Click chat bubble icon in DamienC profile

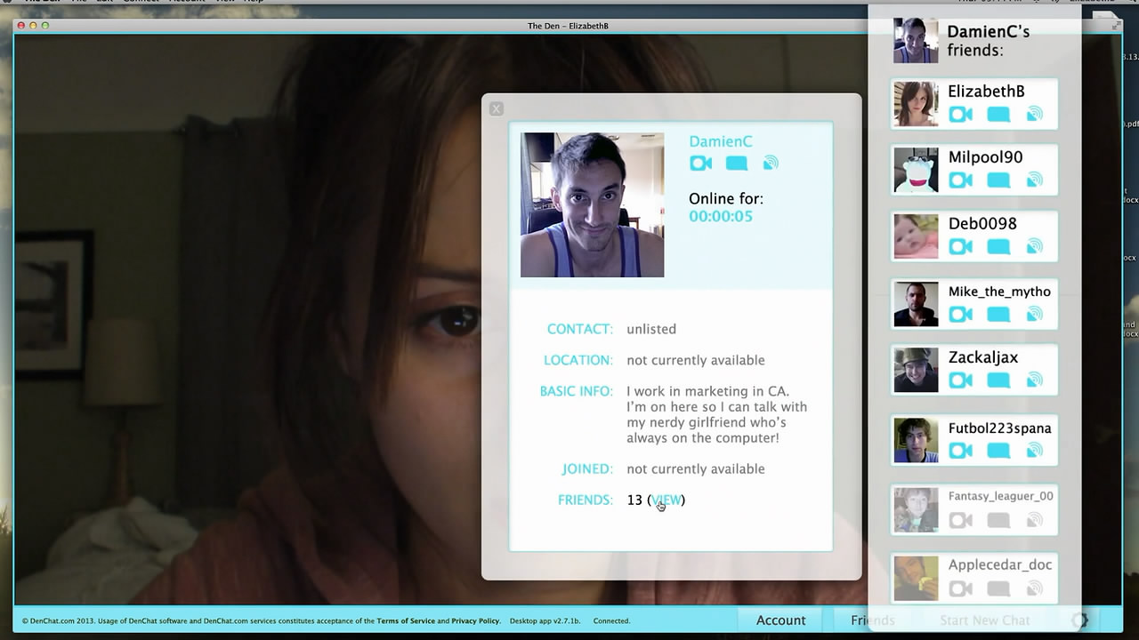click(736, 164)
